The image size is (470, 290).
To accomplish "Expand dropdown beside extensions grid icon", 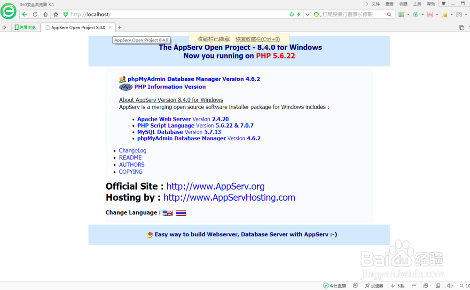I will [x=408, y=14].
